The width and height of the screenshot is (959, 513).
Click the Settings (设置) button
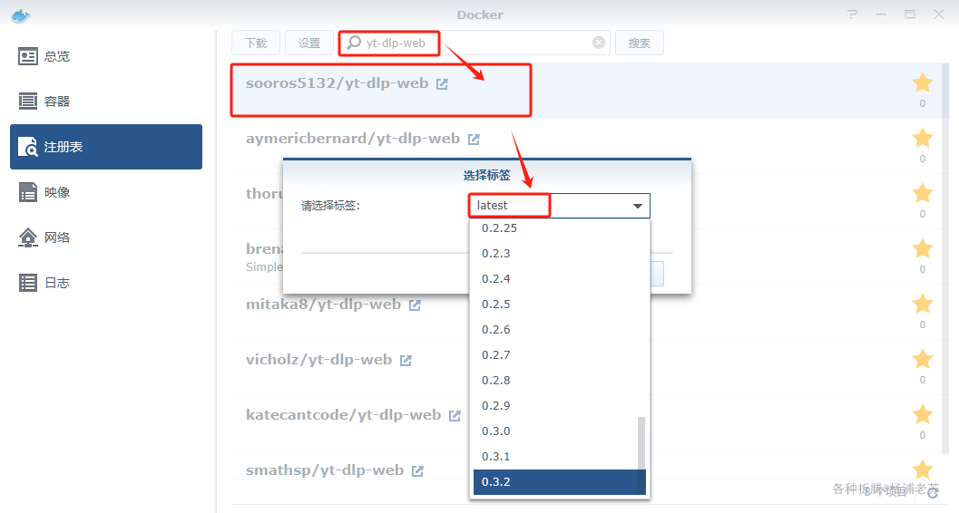tap(308, 44)
